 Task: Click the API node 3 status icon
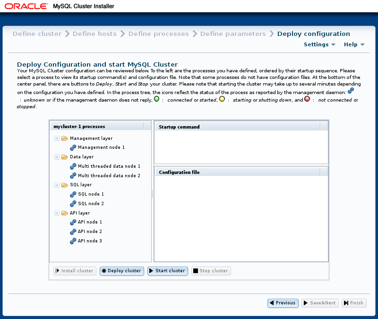pos(73,241)
